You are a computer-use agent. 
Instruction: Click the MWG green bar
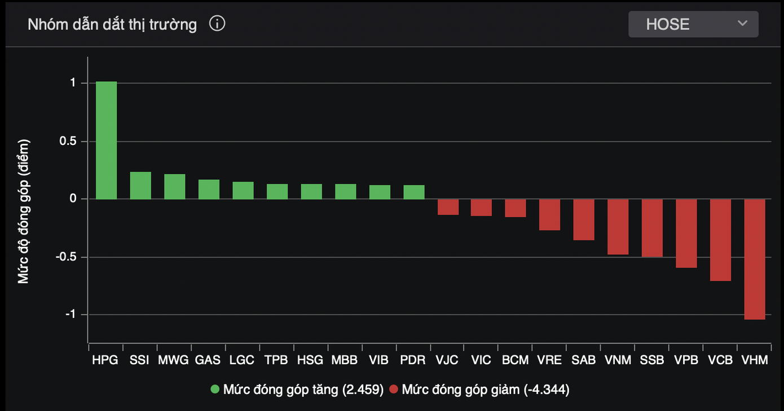click(x=175, y=187)
